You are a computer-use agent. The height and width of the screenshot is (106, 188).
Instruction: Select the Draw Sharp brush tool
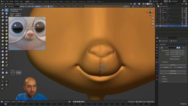pos(6,10)
